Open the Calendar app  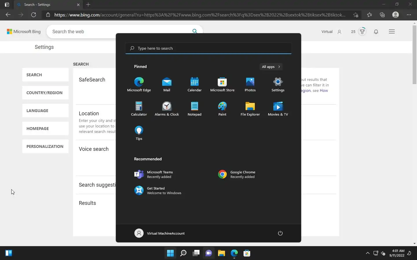[x=195, y=85]
